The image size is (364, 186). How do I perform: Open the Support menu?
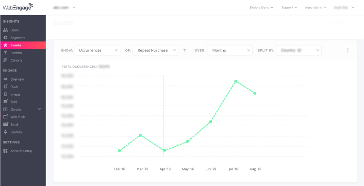[289, 7]
